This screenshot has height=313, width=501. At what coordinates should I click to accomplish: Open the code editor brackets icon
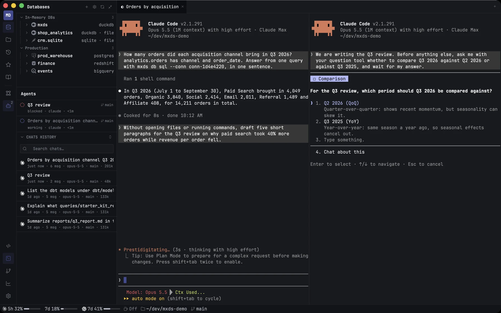pos(8,246)
